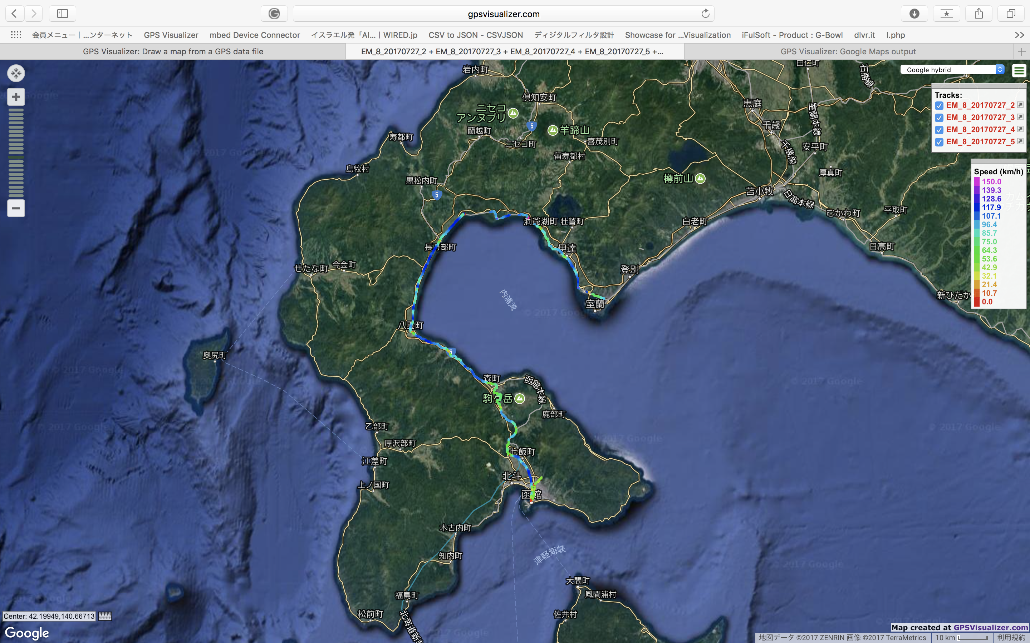Click track name EM_8_20170727_3
Viewport: 1030px width, 643px height.
(980, 118)
